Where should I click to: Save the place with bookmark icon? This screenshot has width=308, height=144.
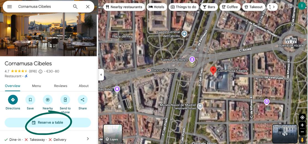[x=30, y=100]
